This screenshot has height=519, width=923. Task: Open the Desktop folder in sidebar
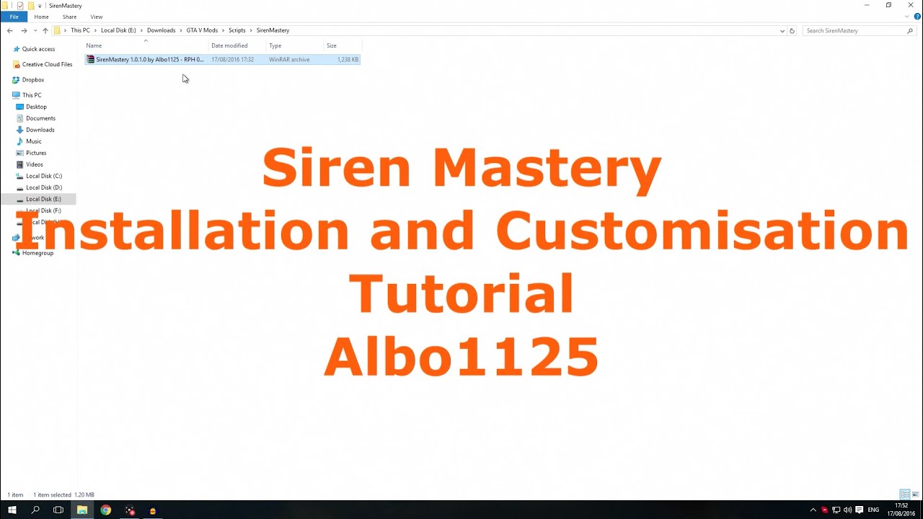pyautogui.click(x=36, y=107)
